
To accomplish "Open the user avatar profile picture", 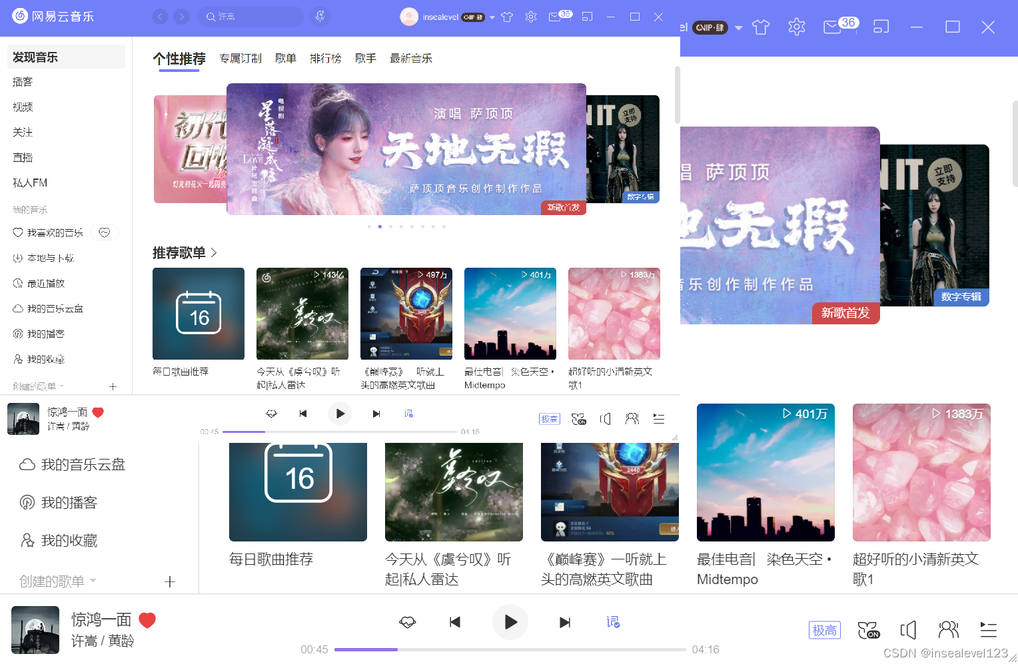I will click(x=408, y=17).
